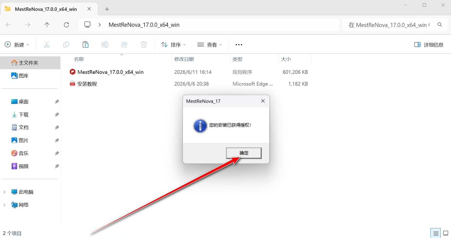
Task: Click the 1,182 KB size cell
Action: point(298,84)
